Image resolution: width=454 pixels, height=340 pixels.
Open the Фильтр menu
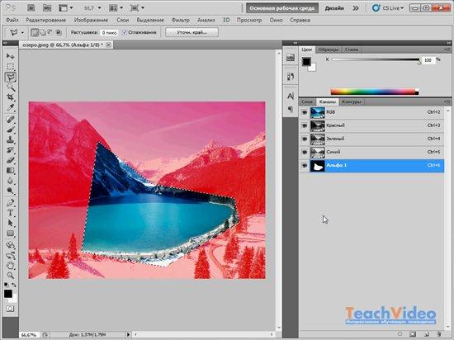(x=181, y=21)
